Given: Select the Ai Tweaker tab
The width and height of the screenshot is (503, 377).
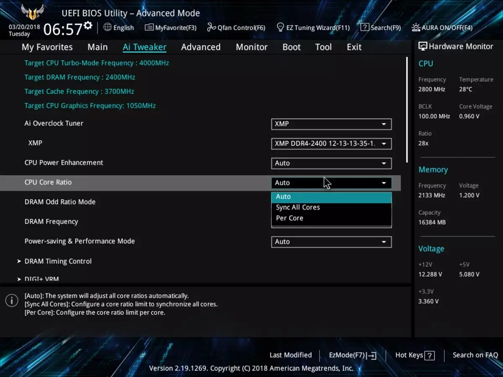Looking at the screenshot, I should tap(145, 47).
